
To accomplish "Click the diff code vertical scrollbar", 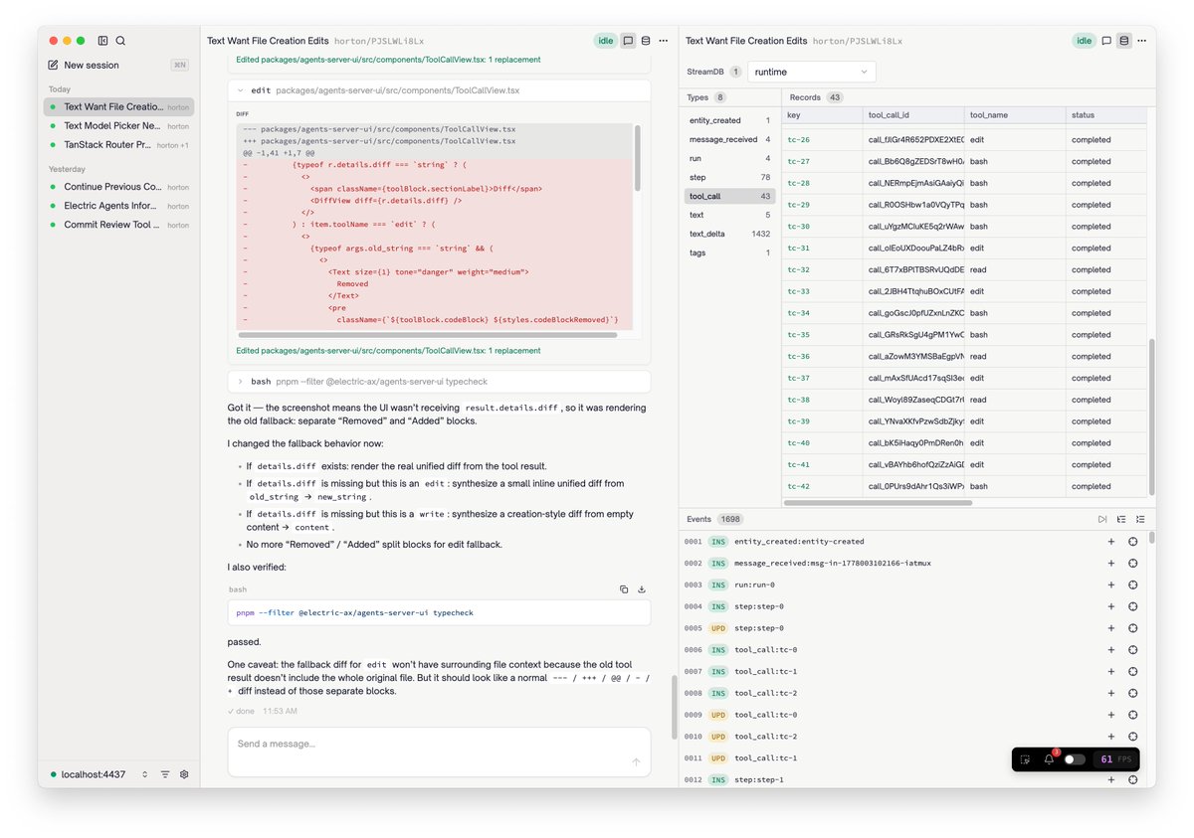I will click(637, 157).
